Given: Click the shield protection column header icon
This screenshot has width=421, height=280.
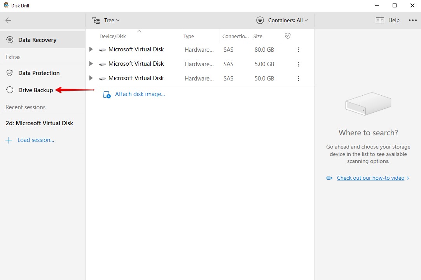Looking at the screenshot, I should tap(288, 36).
